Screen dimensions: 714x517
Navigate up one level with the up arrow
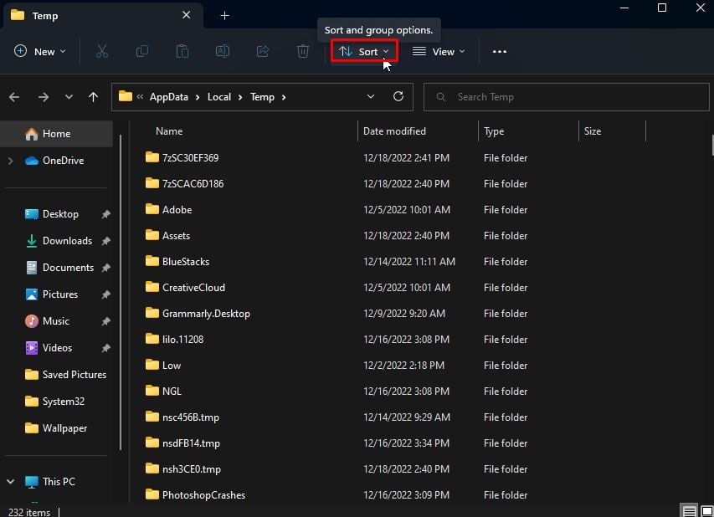(x=93, y=96)
